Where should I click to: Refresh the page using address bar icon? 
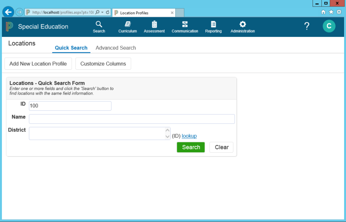(108, 12)
